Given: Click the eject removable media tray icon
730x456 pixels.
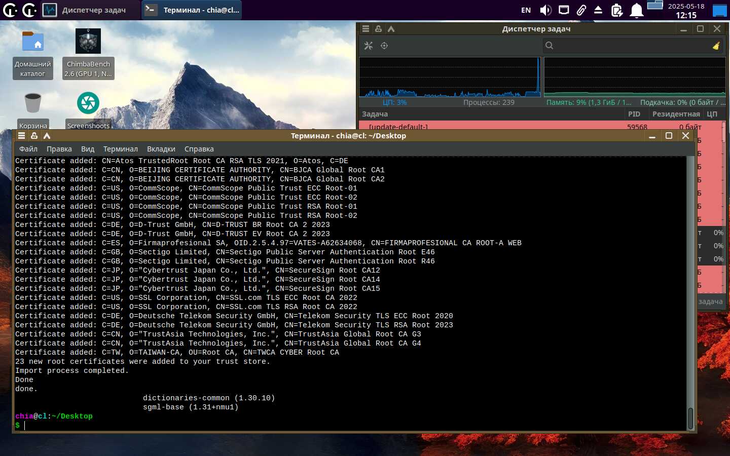Looking at the screenshot, I should coord(598,10).
